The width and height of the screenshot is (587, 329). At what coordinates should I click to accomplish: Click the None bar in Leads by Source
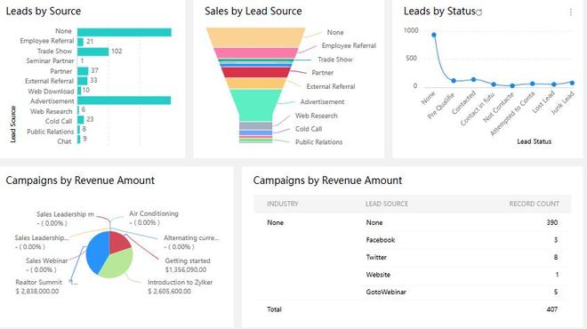click(x=125, y=32)
